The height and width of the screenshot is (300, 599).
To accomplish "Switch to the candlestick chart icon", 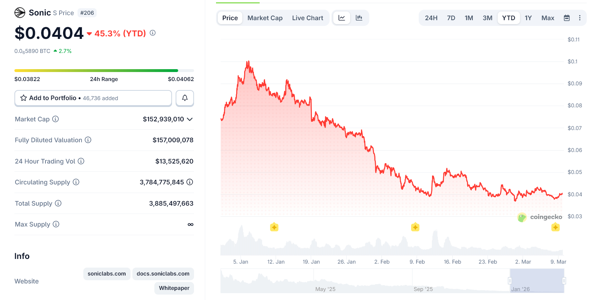I will 359,17.
